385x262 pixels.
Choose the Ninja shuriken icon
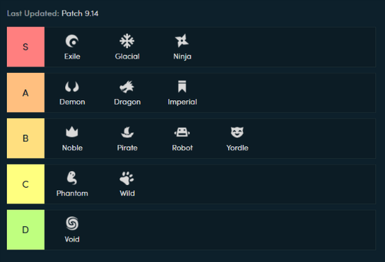coord(182,41)
